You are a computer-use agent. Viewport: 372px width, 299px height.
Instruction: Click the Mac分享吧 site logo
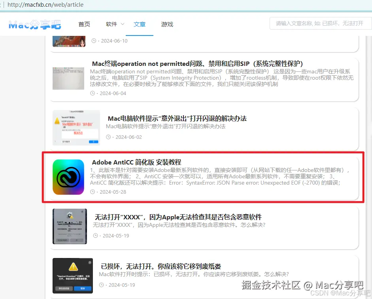(x=35, y=24)
